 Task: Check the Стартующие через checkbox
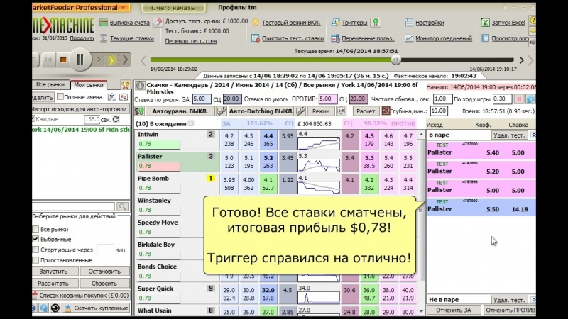pyautogui.click(x=35, y=250)
